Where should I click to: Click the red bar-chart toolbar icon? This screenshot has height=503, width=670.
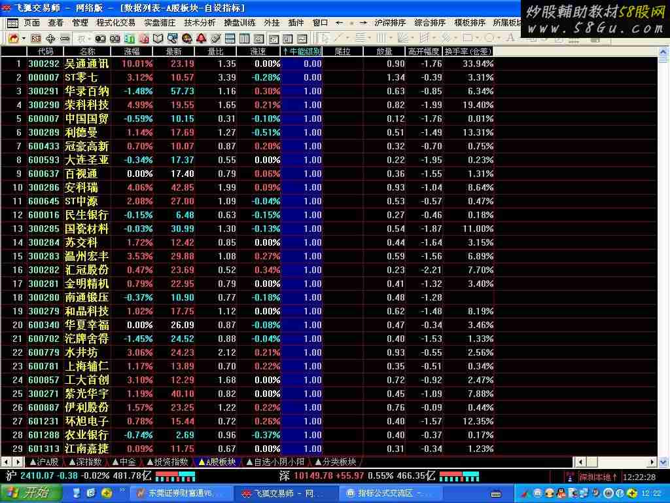tap(143, 39)
